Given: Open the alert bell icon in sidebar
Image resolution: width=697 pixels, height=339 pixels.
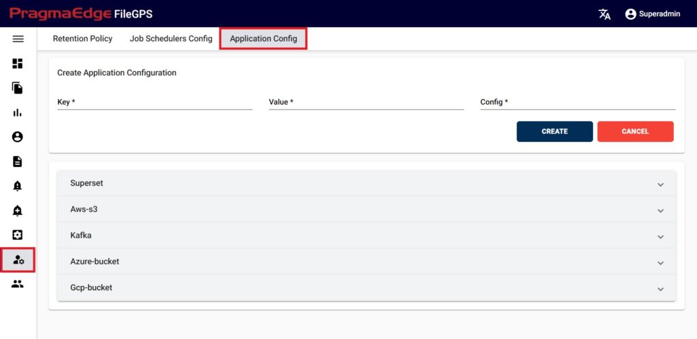Looking at the screenshot, I should (x=17, y=186).
